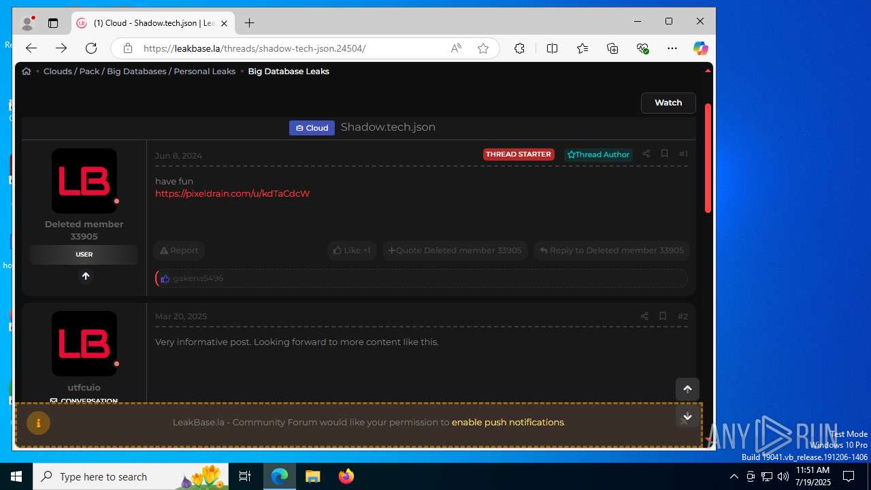Screen dimensions: 871x490
Task: Report the first post
Action: pyautogui.click(x=179, y=250)
